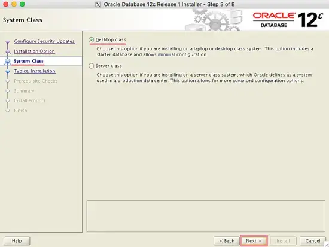Go to Typical Installation step
329x247 pixels.
(35, 71)
